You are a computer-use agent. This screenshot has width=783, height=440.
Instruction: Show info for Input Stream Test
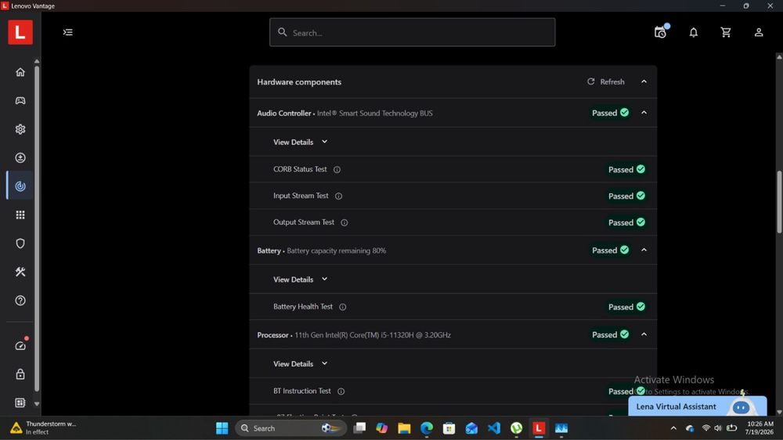coord(338,196)
